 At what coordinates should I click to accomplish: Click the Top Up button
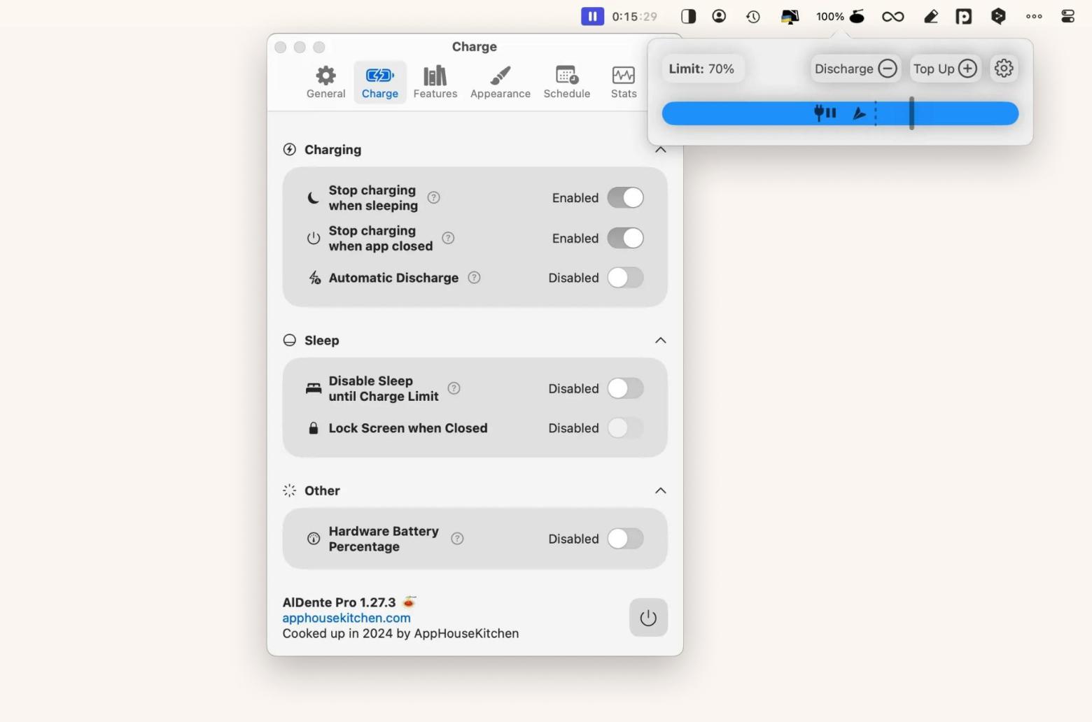(944, 69)
